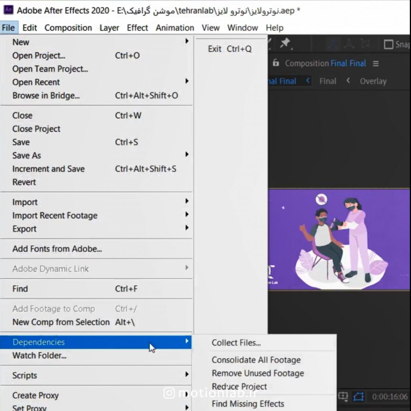Expand the Scripts submenu

point(187,374)
